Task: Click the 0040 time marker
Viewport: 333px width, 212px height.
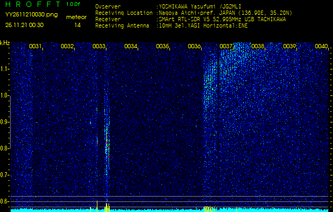Action: click(321, 46)
